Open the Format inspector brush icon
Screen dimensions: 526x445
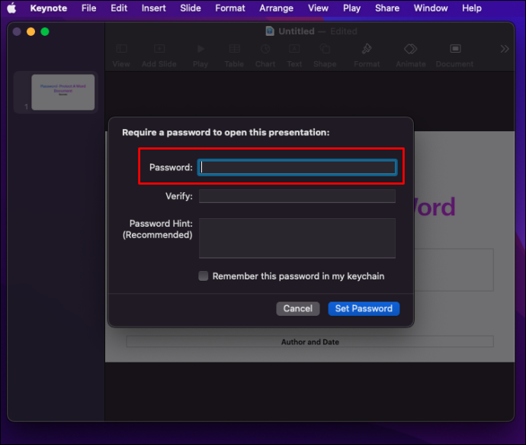point(367,49)
